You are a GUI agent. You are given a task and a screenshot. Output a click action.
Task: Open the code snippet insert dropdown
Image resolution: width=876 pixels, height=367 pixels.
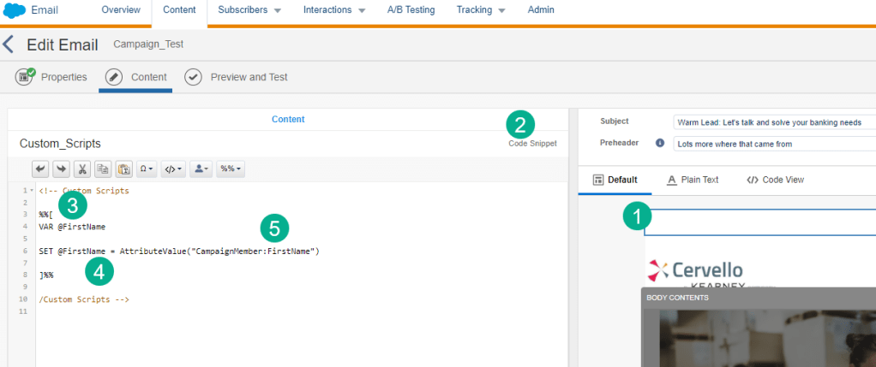click(173, 169)
